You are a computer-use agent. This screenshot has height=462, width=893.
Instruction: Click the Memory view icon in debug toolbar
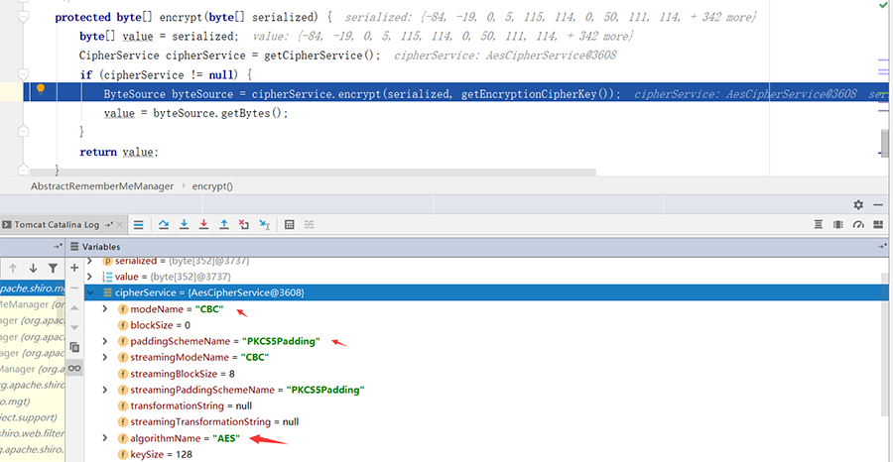coord(838,224)
